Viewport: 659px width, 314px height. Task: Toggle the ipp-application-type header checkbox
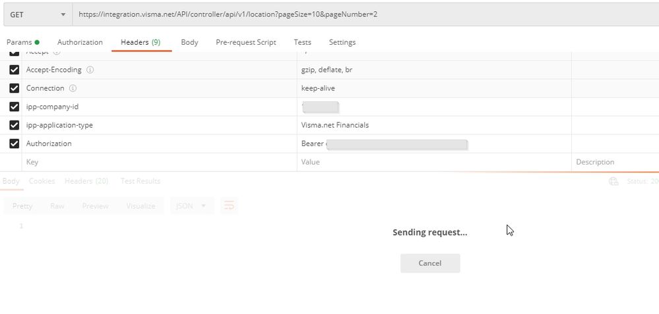[x=15, y=125]
